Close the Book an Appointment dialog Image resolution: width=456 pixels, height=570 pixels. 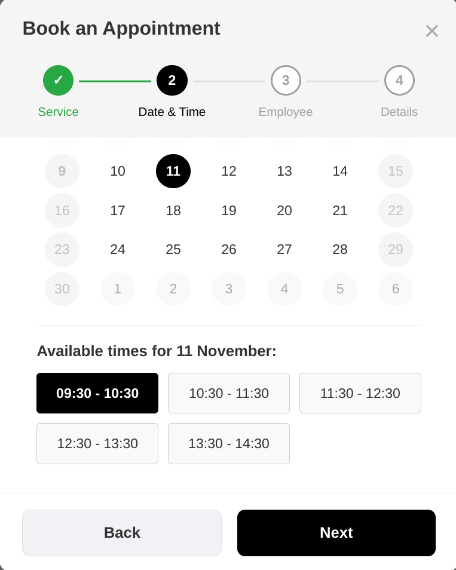point(431,31)
